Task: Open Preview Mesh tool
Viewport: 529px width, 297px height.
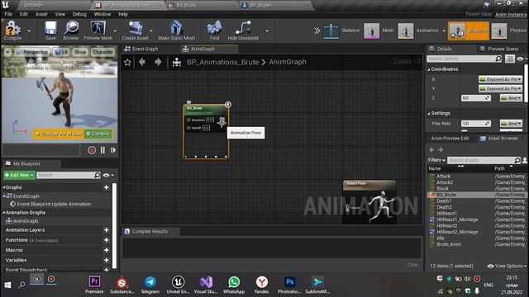Action: tap(98, 30)
